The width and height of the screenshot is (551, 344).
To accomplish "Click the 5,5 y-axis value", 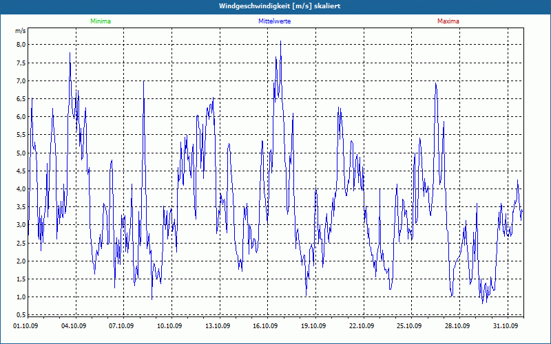I will coord(21,135).
